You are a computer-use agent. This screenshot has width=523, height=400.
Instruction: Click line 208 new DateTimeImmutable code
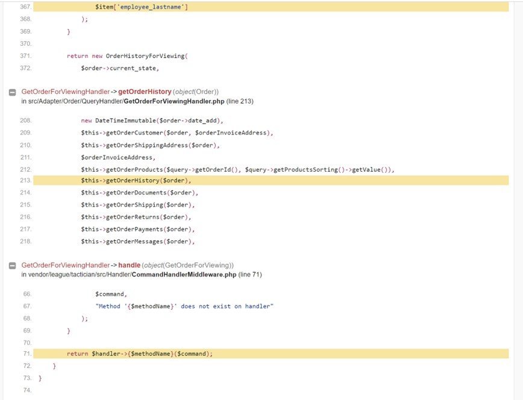[x=152, y=120]
